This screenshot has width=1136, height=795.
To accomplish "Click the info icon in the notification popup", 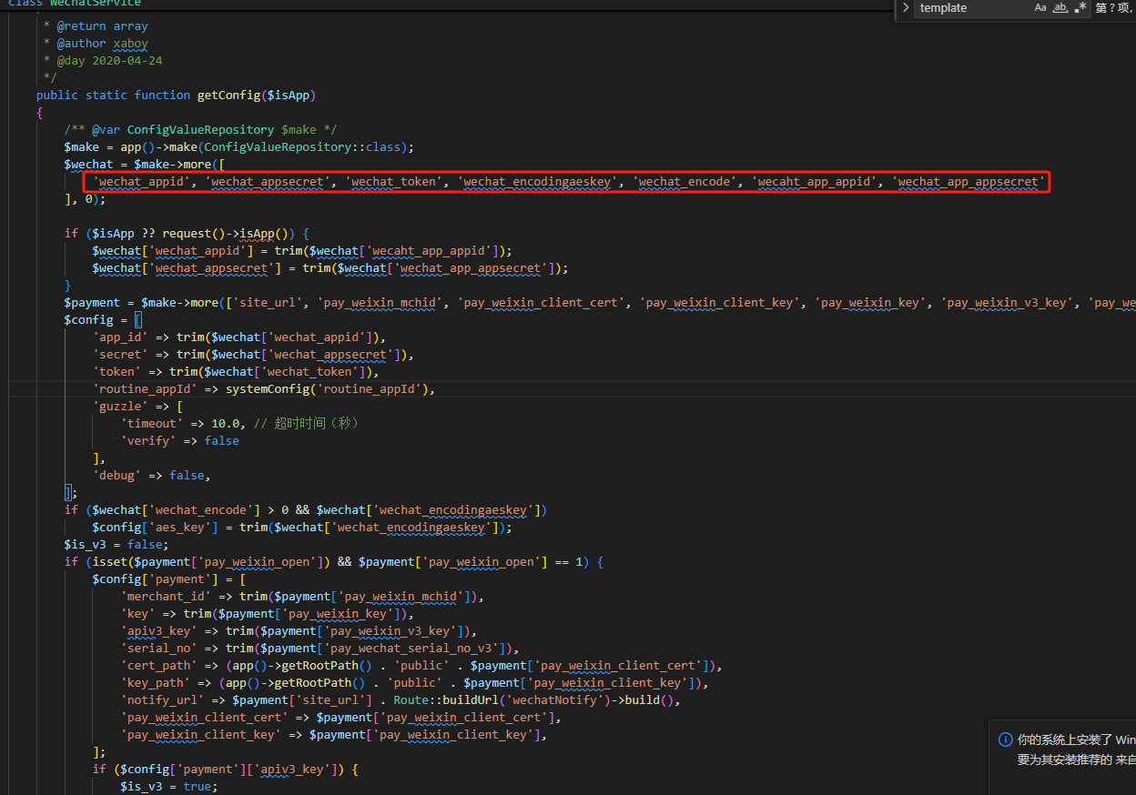I will coord(1005,740).
